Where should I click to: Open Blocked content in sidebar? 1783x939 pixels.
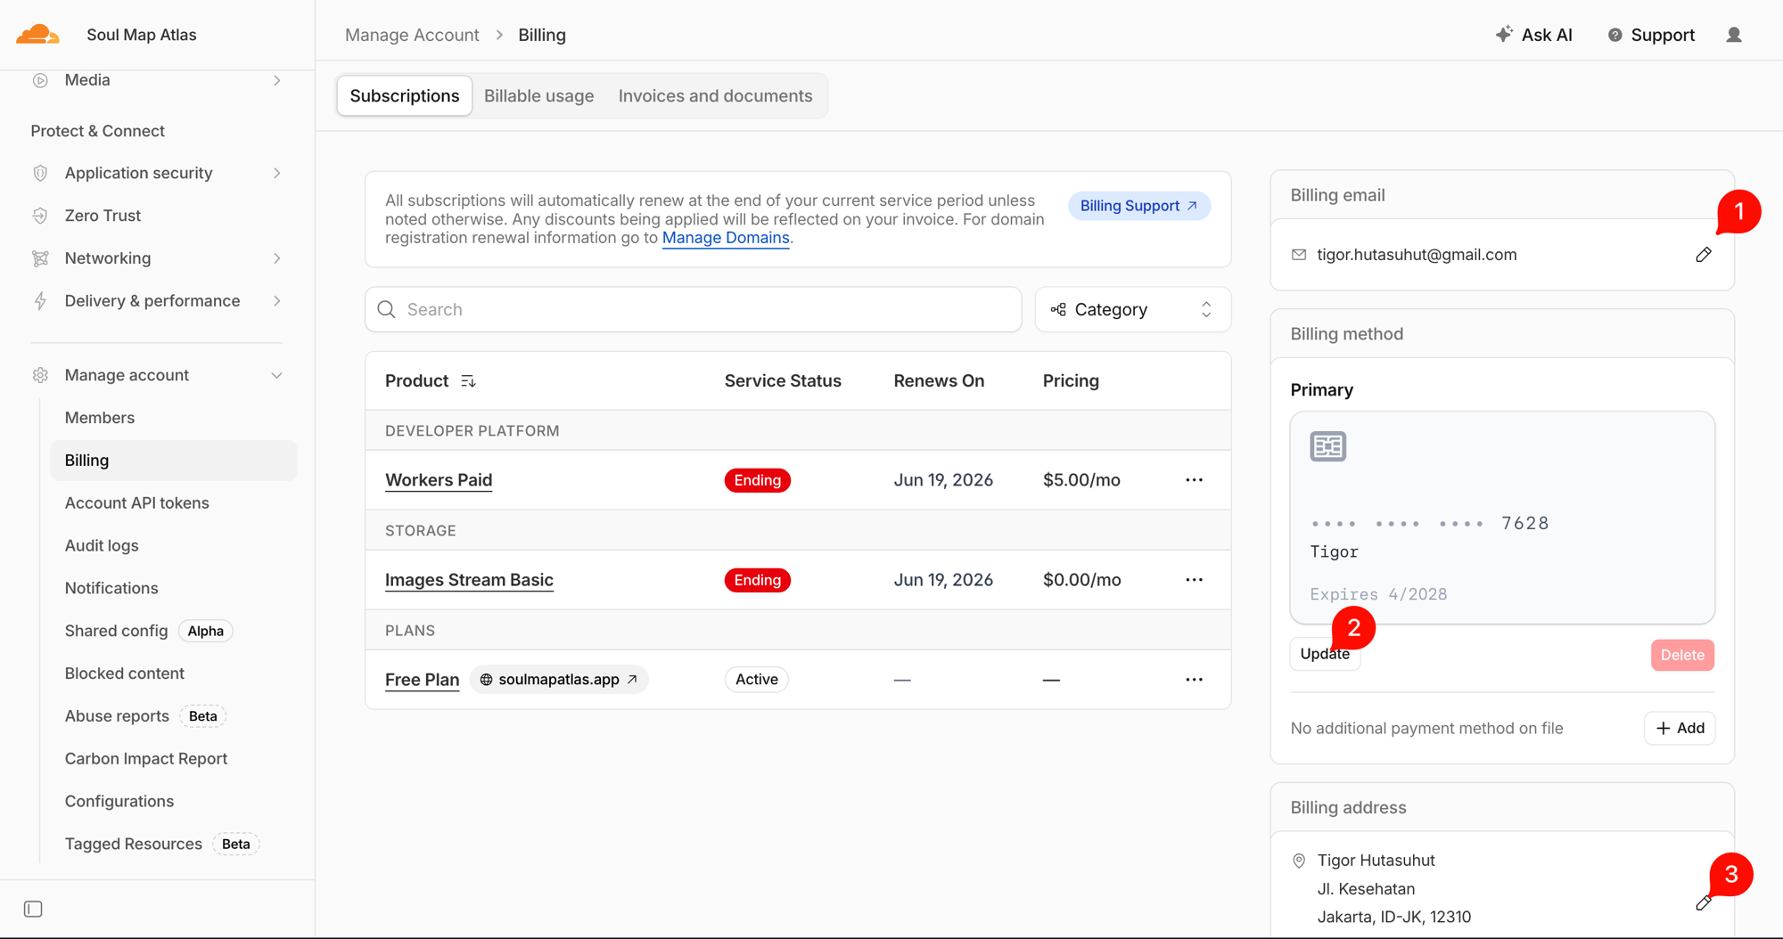point(124,674)
